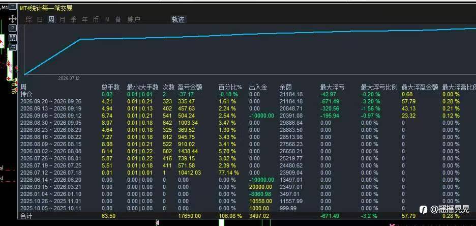Image resolution: width=476 pixels, height=226 pixels.
Task: Select week row 2026.09.06 ~ 2026.09.12
Action: click(x=51, y=116)
